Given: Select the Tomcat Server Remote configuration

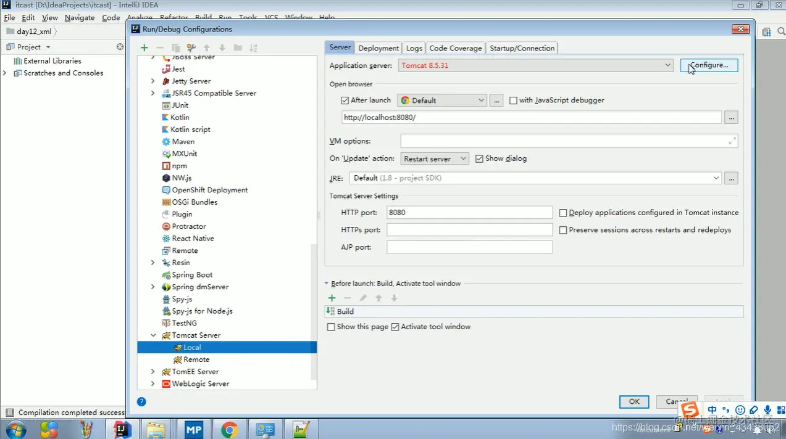Looking at the screenshot, I should click(x=196, y=359).
